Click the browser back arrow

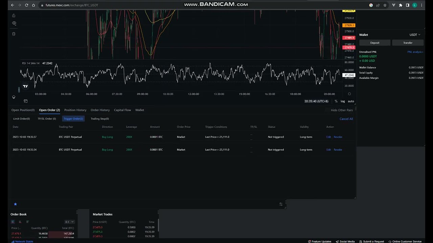(13, 5)
